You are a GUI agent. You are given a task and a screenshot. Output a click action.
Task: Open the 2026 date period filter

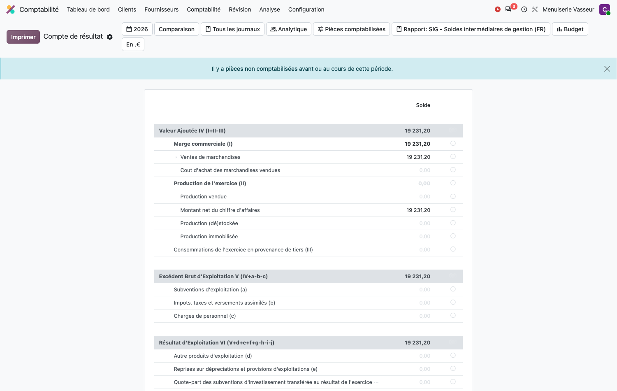point(137,29)
